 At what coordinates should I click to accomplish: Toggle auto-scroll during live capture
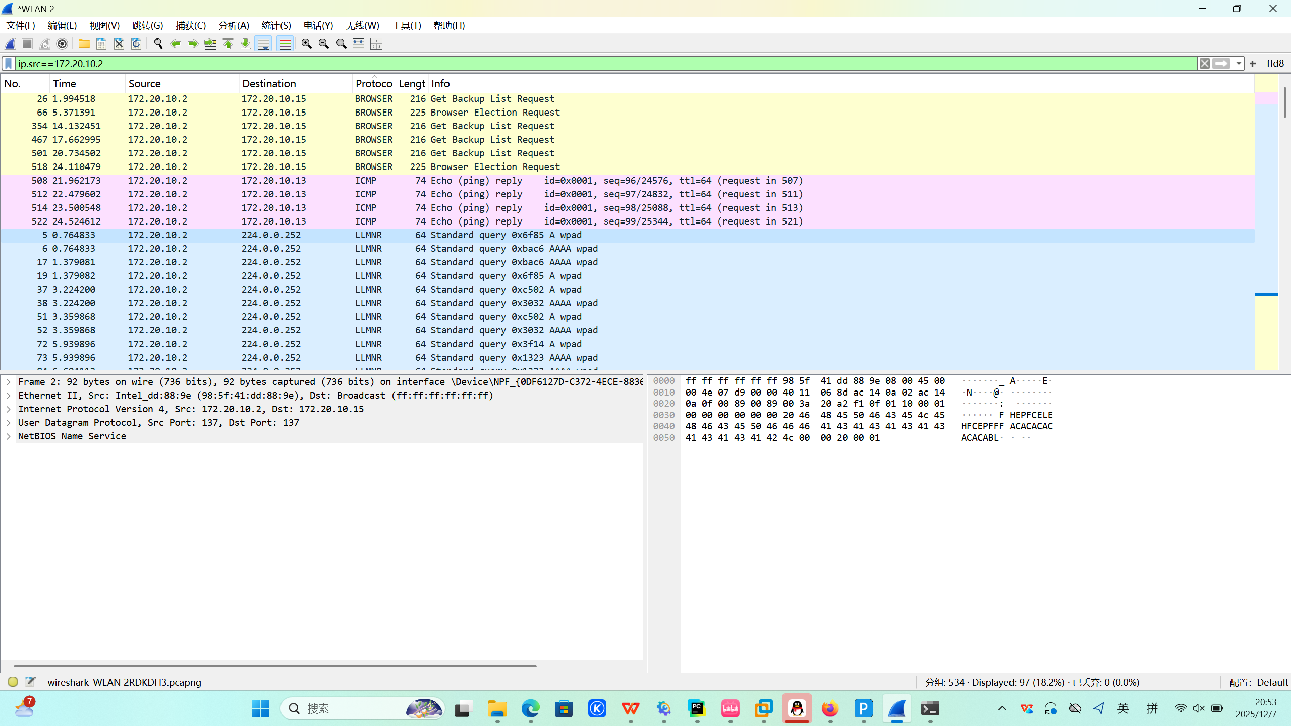click(x=263, y=44)
